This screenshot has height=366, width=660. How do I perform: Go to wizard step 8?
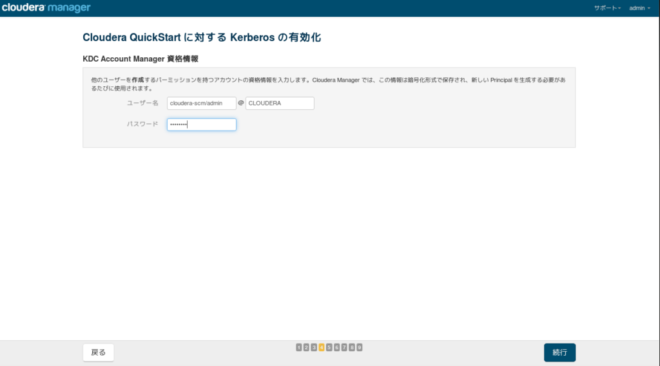click(352, 347)
